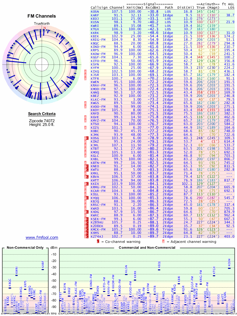237x316 pixels.
Task: Click the Adjacent channel warning legend icon
Action: [x=163, y=242]
